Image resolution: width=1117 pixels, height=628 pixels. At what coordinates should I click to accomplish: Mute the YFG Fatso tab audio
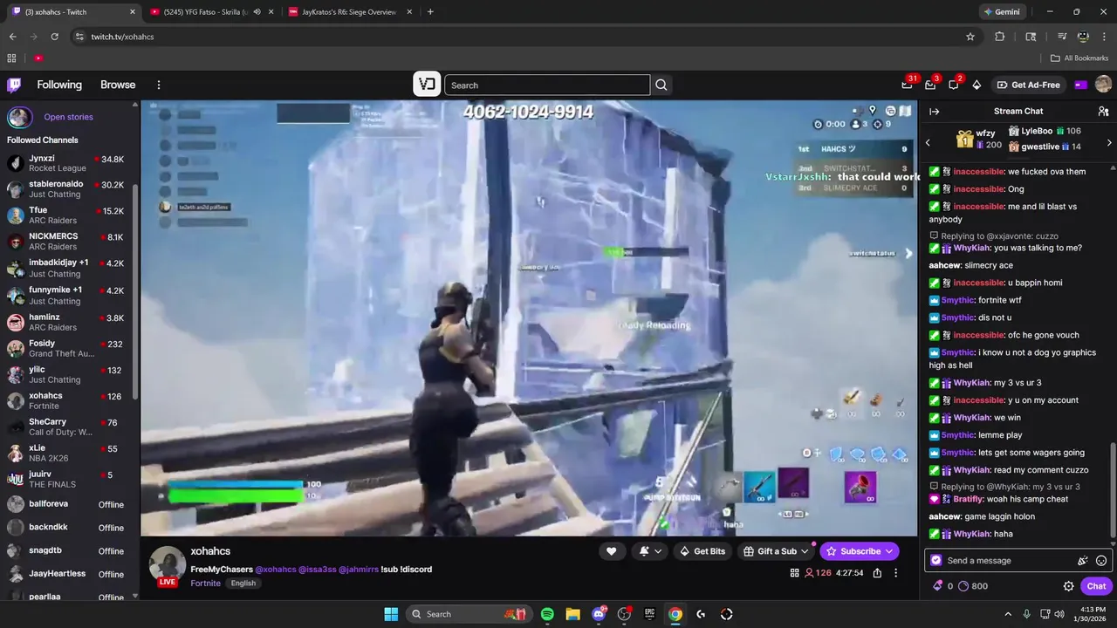click(x=257, y=12)
